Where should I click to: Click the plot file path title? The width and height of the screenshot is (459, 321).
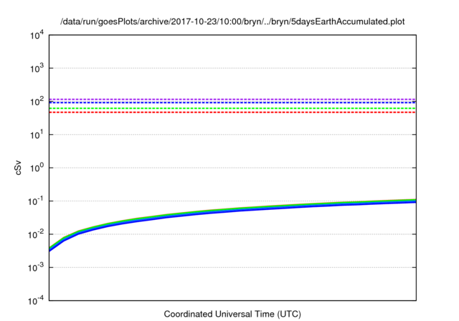[232, 21]
